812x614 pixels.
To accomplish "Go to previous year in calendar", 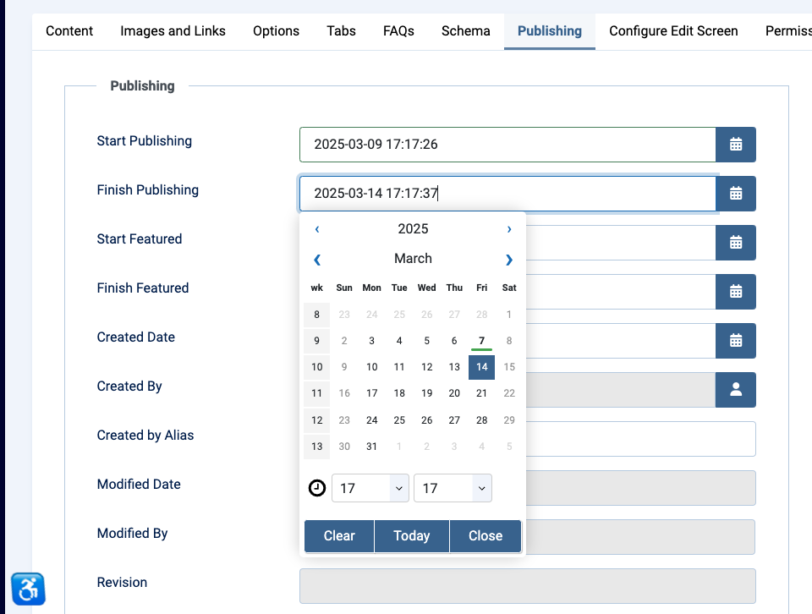I will 317,229.
